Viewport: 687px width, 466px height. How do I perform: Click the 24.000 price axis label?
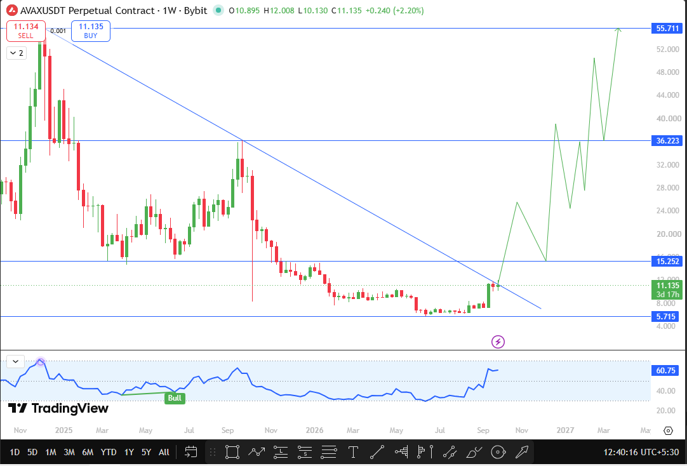click(669, 211)
